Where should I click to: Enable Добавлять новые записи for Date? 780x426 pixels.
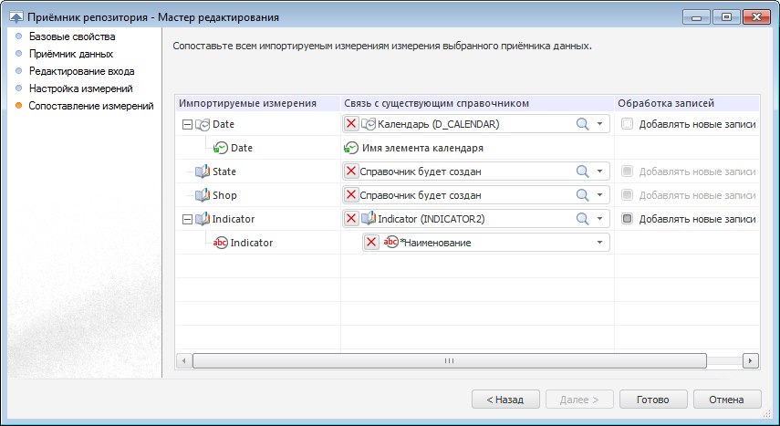click(627, 124)
